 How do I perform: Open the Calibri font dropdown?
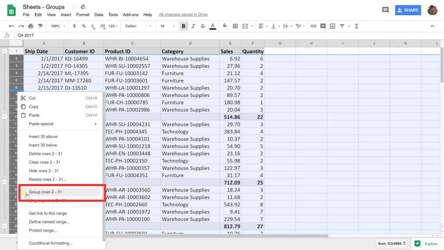point(138,26)
